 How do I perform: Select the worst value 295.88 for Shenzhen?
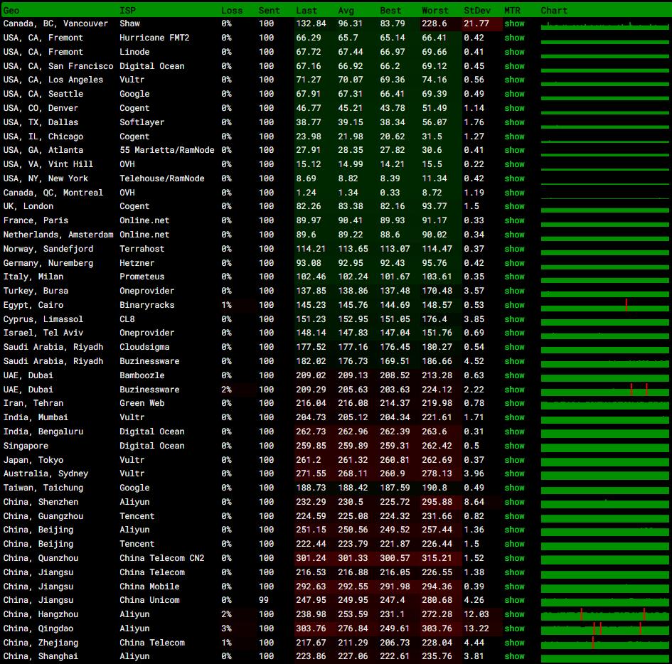point(437,502)
